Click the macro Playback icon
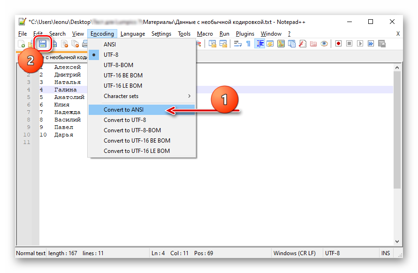 (360, 44)
